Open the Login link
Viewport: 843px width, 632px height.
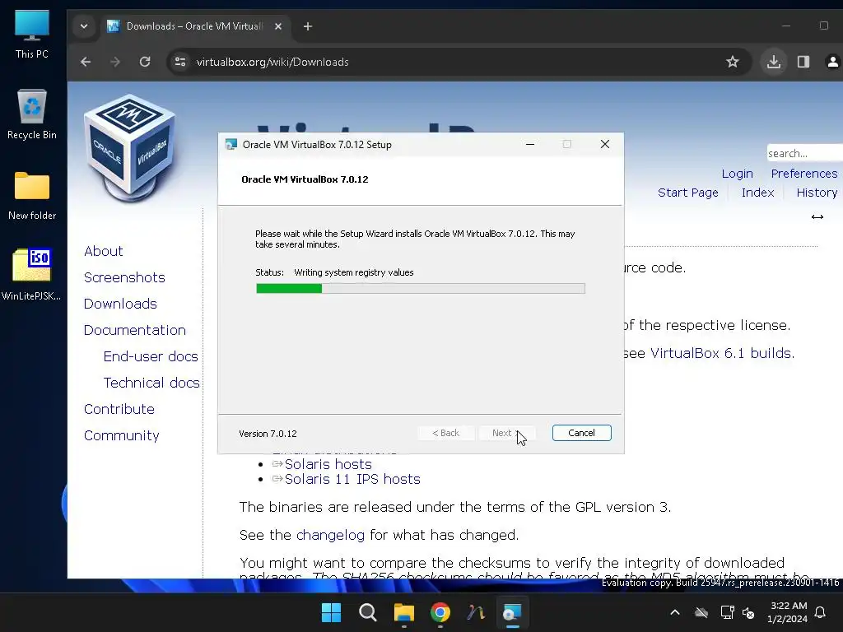click(737, 174)
